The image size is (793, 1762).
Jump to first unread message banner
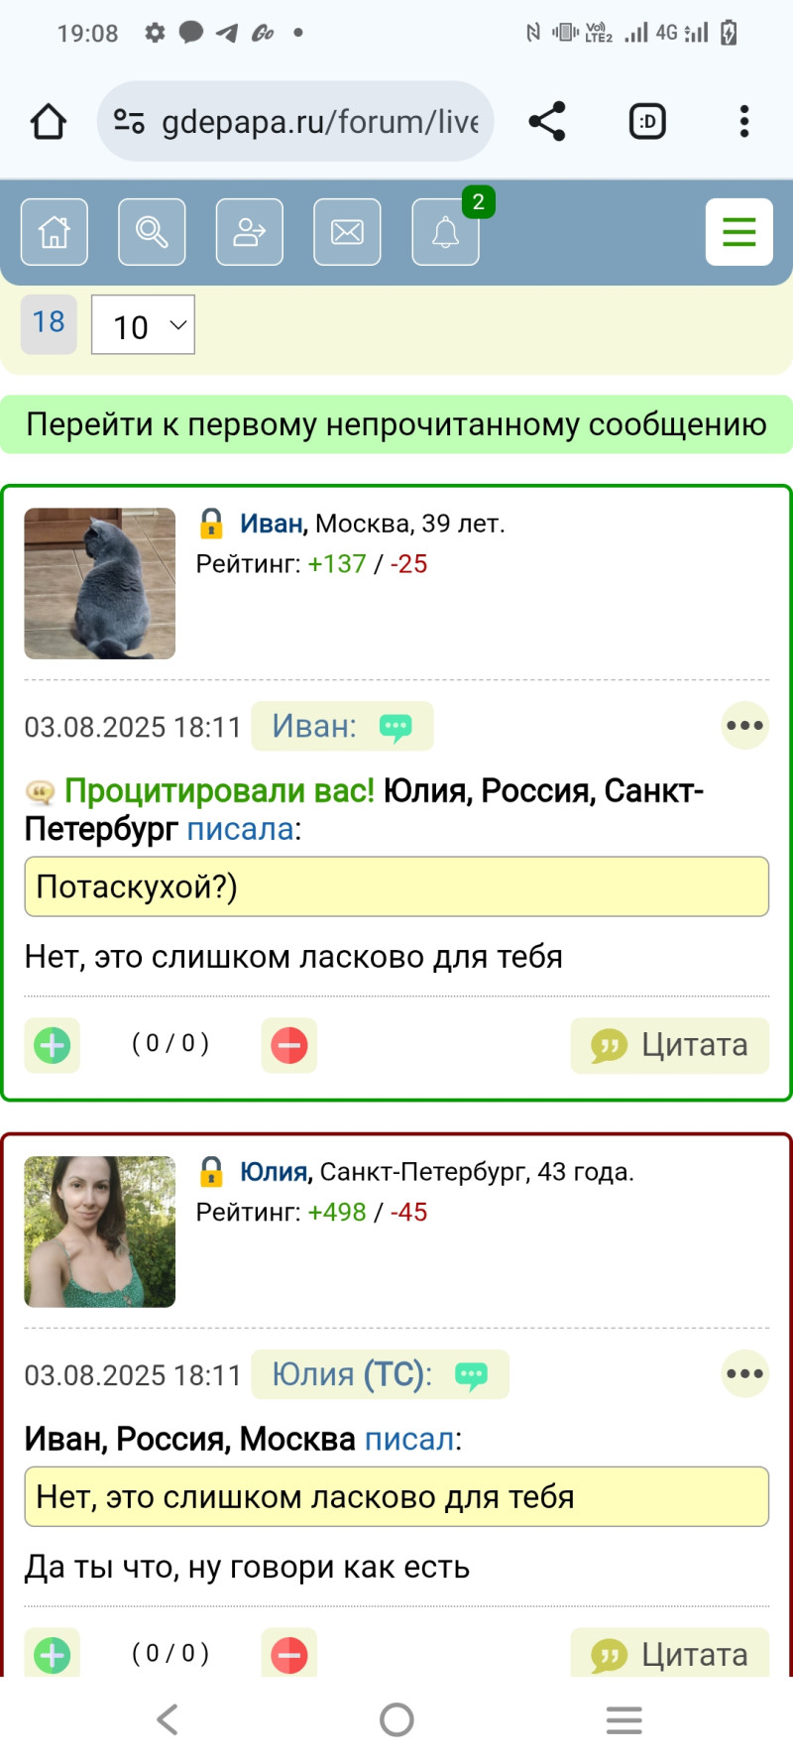[x=396, y=424]
